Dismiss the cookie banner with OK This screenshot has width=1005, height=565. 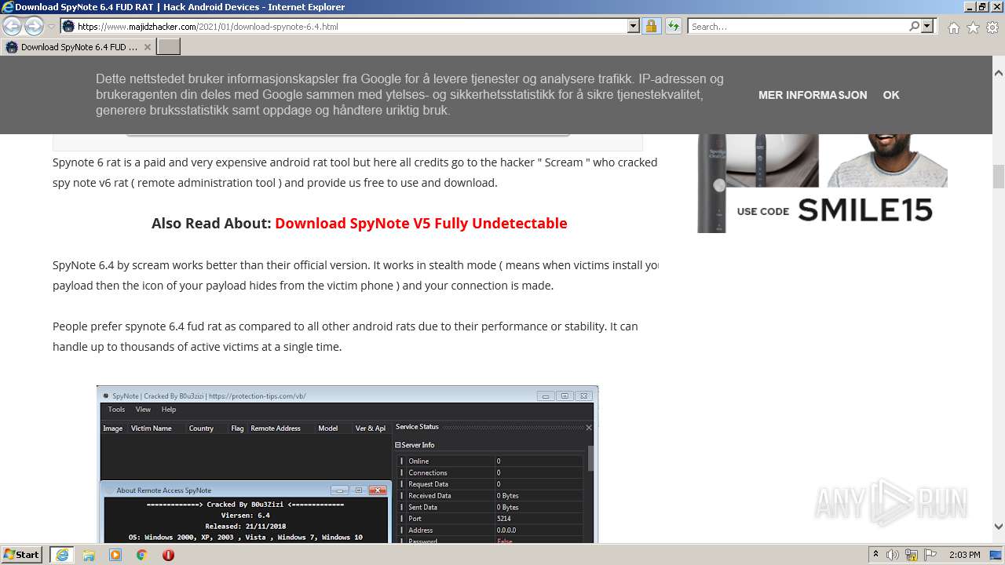(891, 95)
